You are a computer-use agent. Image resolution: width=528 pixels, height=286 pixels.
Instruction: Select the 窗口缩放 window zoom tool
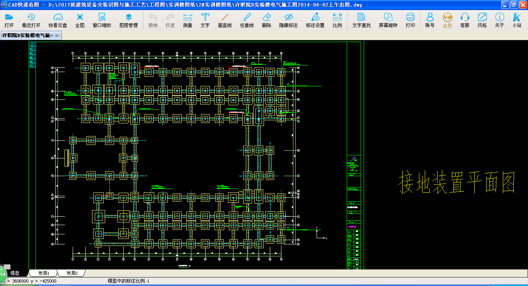coord(102,20)
